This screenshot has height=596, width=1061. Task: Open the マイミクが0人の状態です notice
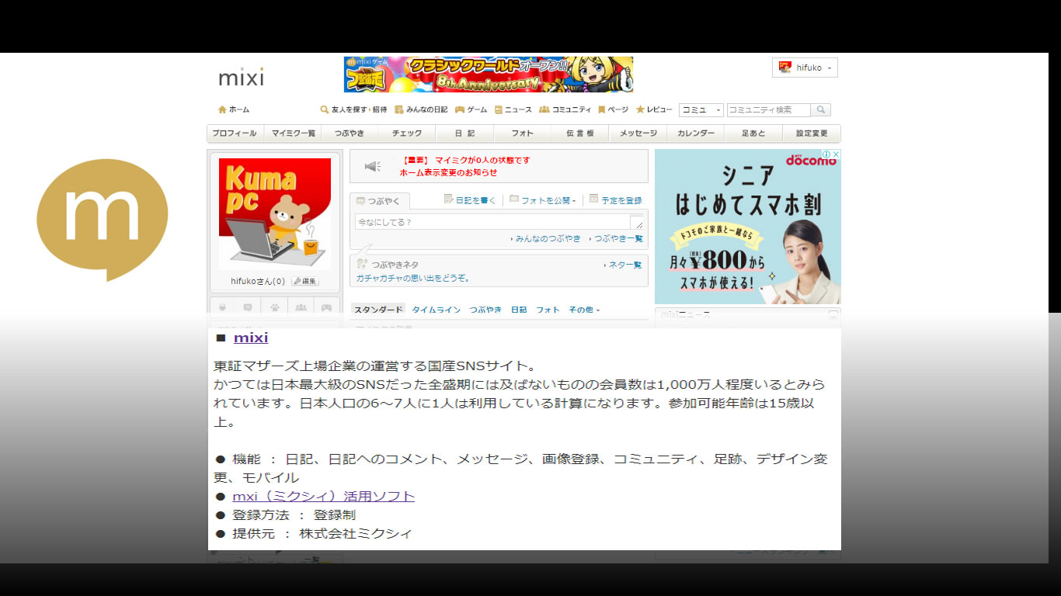[x=466, y=160]
